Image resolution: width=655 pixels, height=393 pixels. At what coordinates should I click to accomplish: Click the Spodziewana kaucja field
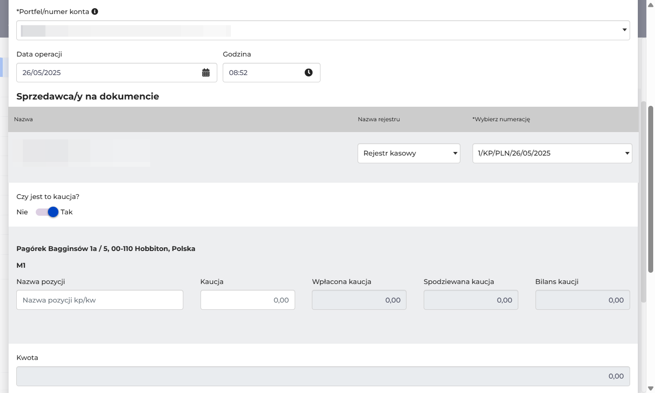coord(471,300)
